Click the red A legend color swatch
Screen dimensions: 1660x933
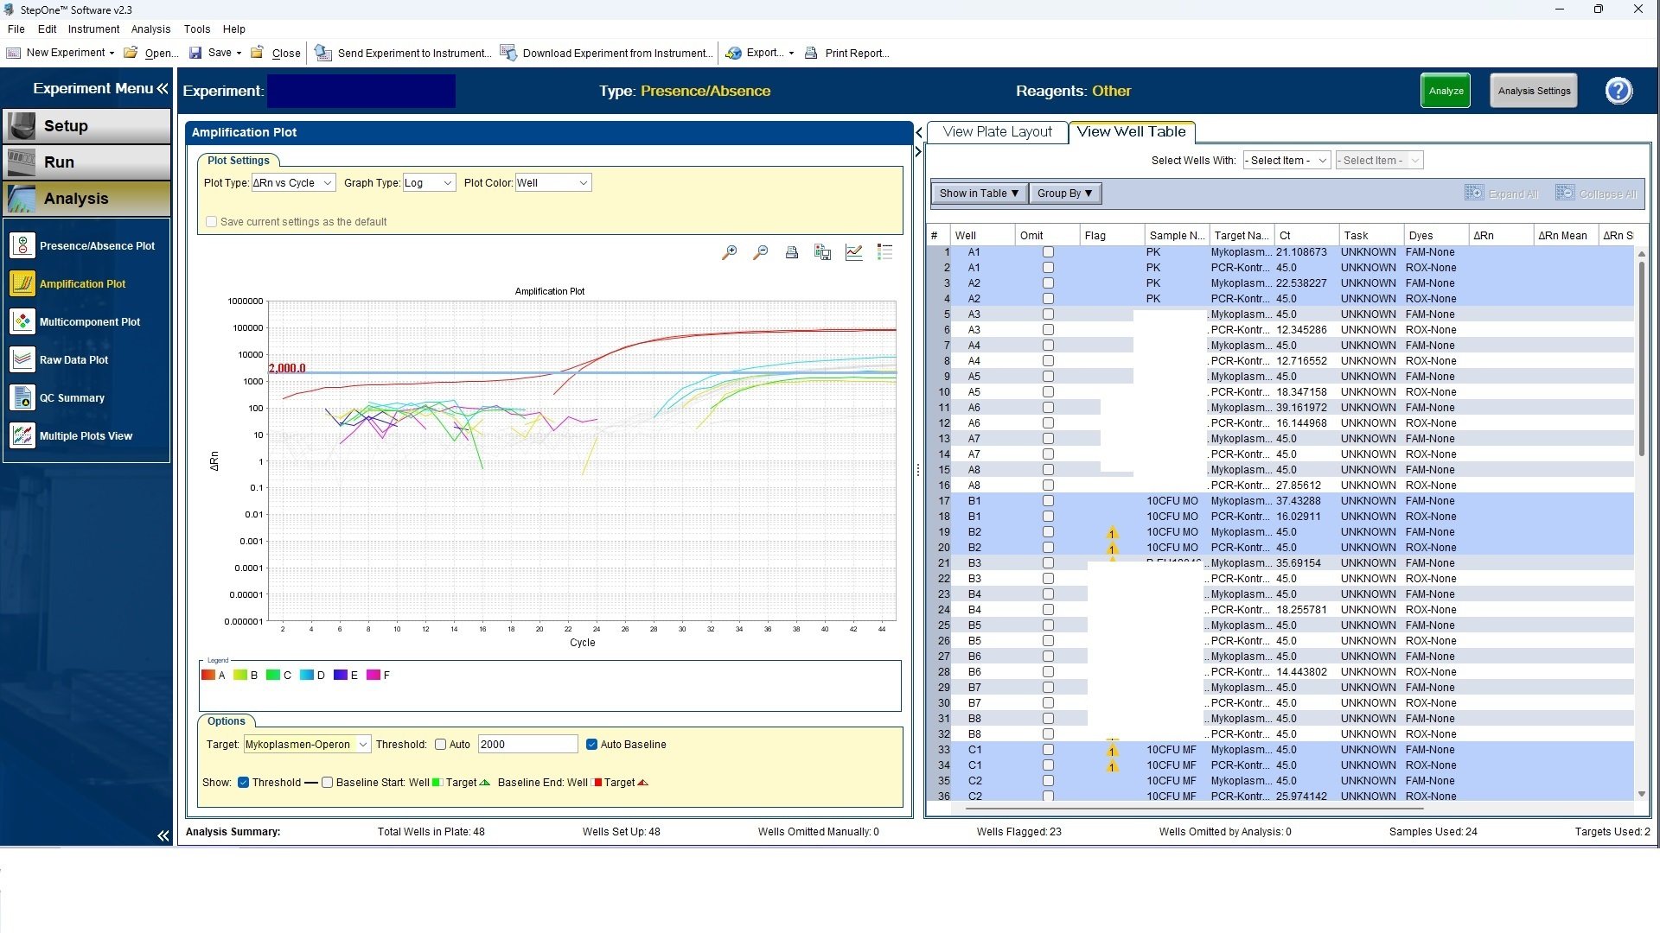coord(207,676)
